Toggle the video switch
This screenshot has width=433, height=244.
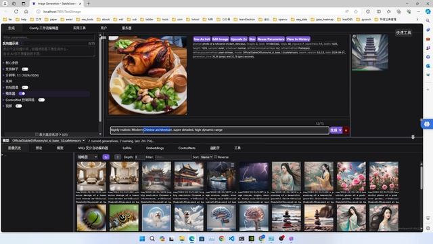click(x=18, y=106)
